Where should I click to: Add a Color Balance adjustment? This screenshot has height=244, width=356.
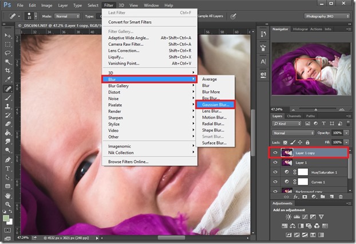pos(292,226)
